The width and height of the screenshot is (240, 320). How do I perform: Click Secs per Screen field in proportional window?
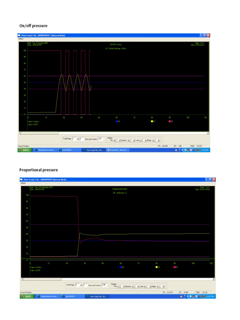click(104, 285)
